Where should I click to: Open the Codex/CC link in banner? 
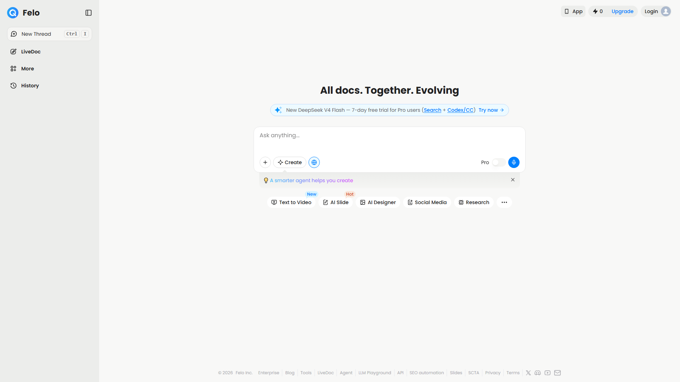pyautogui.click(x=460, y=110)
